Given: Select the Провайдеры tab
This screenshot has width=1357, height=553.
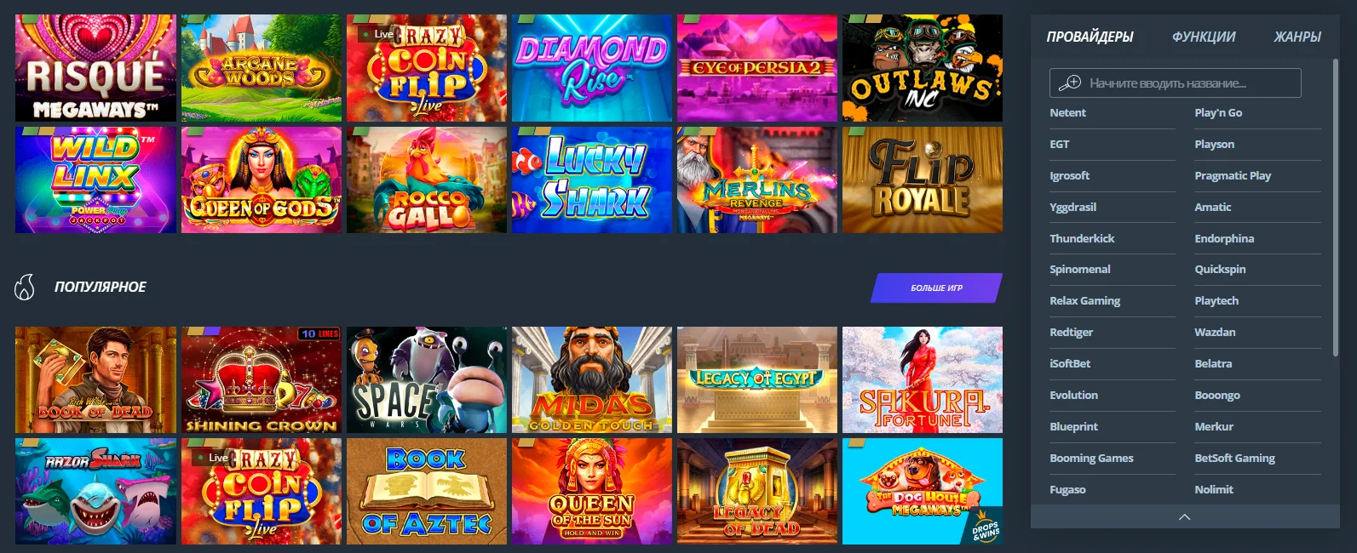Looking at the screenshot, I should click(1090, 37).
